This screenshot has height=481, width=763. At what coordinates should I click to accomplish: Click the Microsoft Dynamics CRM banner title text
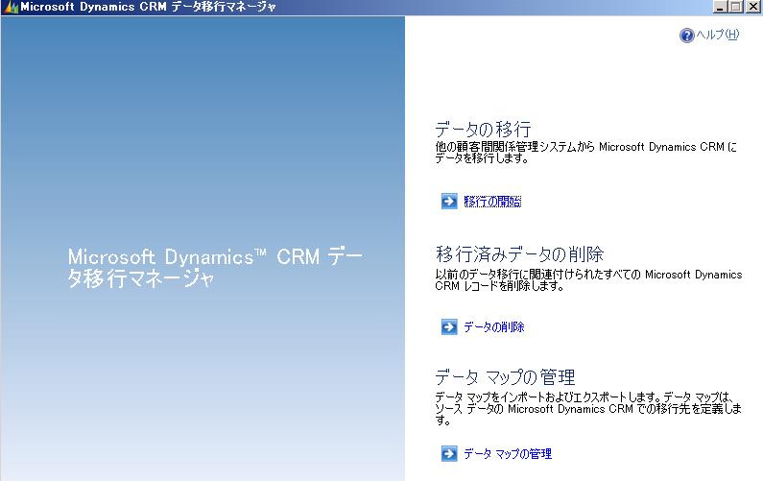pos(215,268)
